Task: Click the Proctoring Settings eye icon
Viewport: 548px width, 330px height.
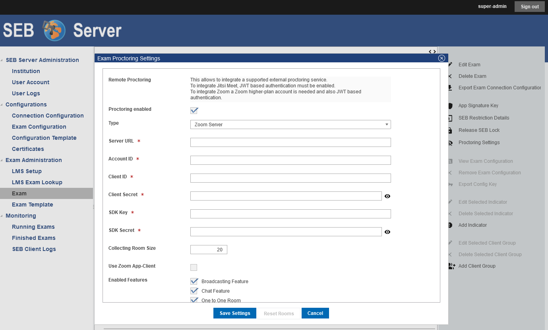Action: [450, 143]
